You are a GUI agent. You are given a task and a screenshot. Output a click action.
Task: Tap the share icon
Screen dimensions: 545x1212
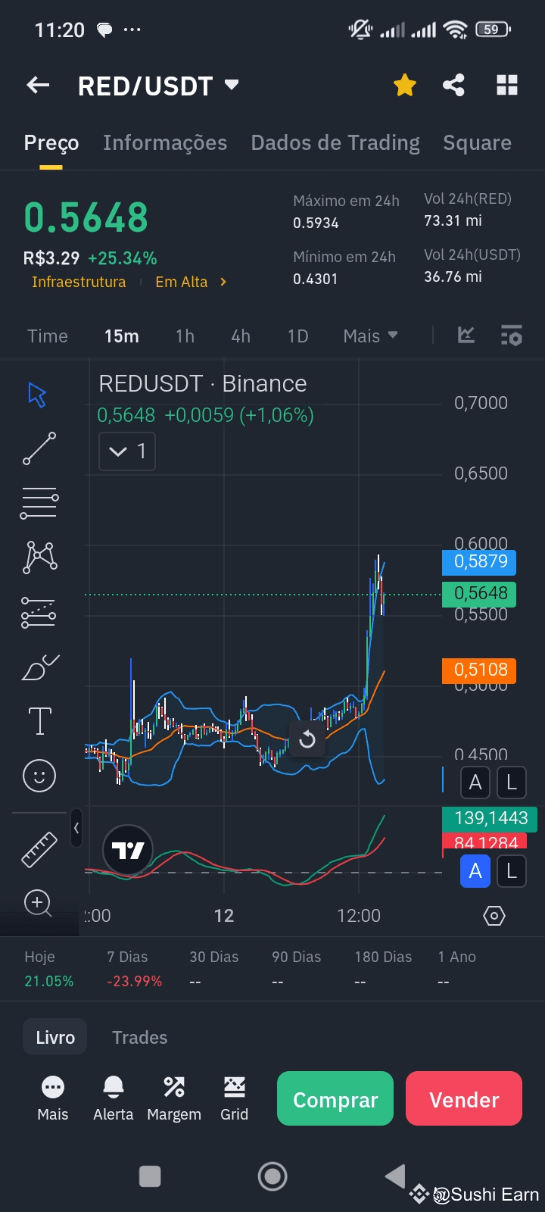453,86
